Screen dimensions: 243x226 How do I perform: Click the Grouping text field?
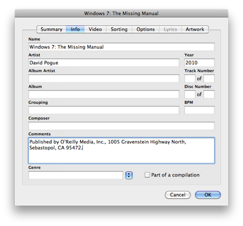pyautogui.click(x=104, y=110)
